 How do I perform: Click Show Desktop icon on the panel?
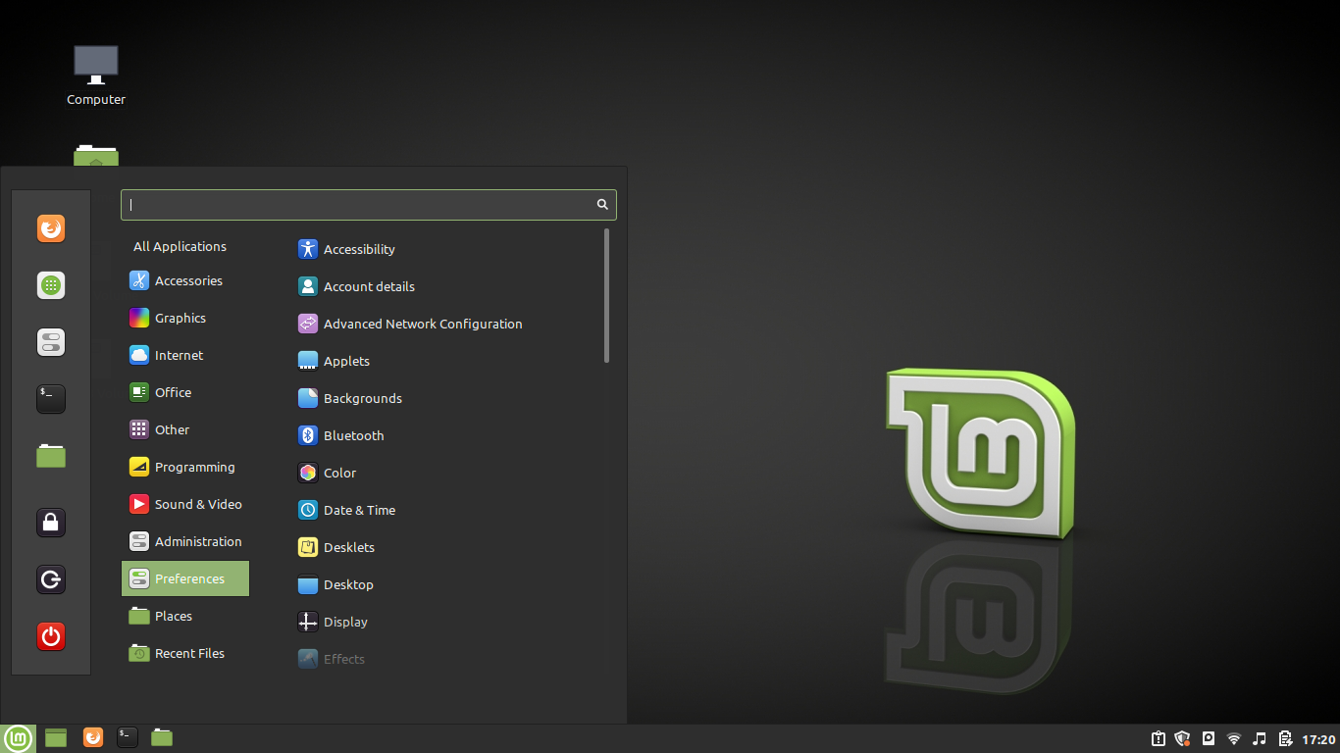56,738
